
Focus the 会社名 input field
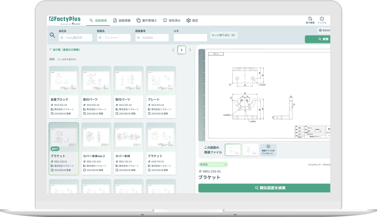pyautogui.click(x=76, y=38)
